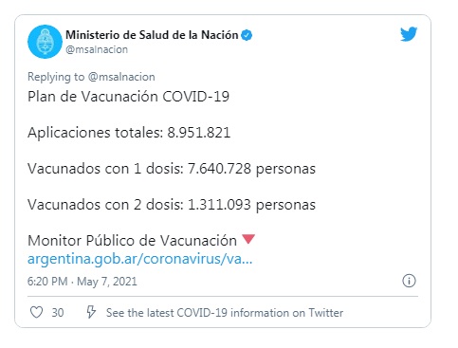Image resolution: width=458 pixels, height=348 pixels.
Task: Open the Ministerio de Salud profile avatar
Action: tap(45, 42)
